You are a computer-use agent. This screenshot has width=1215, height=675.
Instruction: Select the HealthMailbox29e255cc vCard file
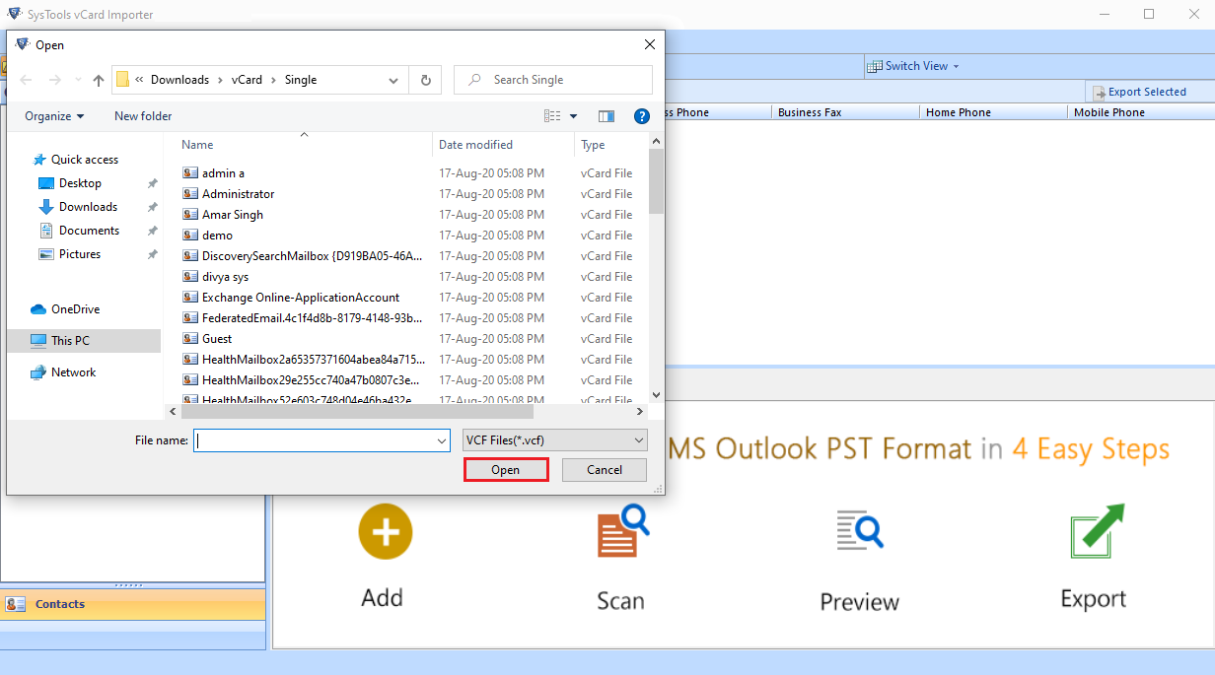(311, 380)
